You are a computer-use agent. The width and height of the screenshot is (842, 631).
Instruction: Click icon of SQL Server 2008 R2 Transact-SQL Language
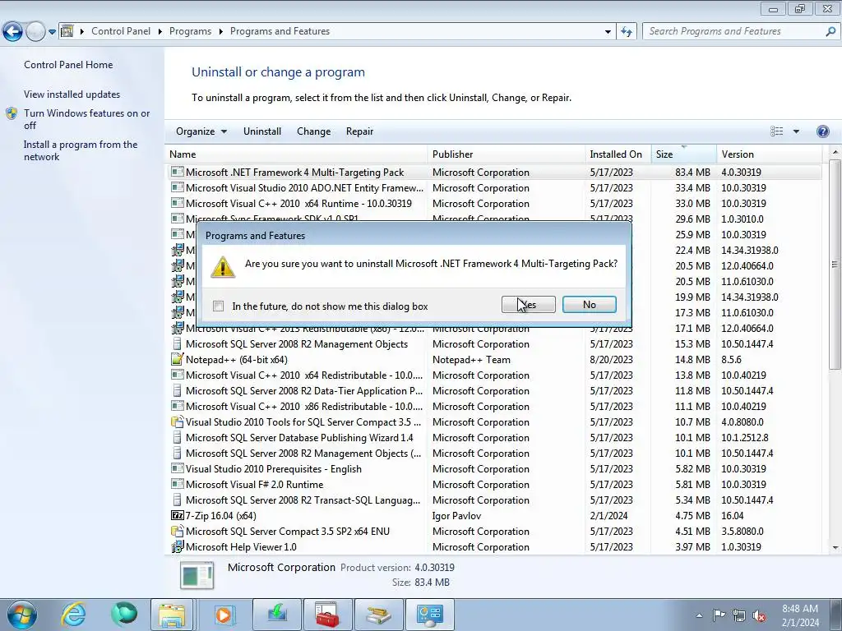pos(178,500)
